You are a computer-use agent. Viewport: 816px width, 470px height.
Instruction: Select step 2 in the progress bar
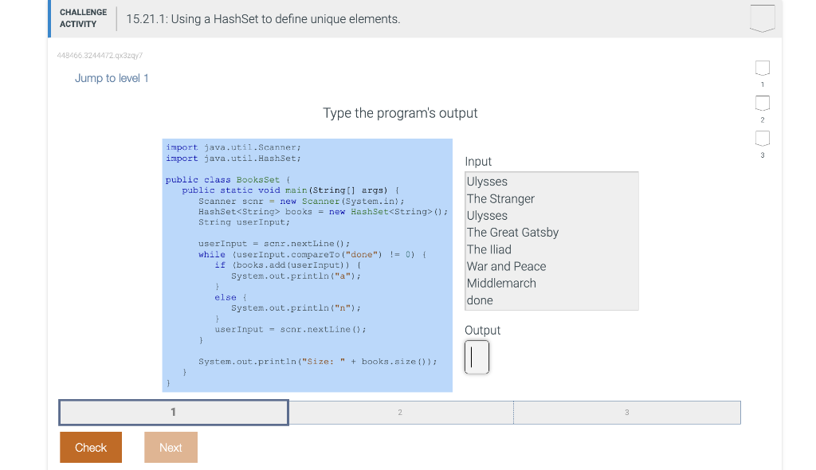coord(401,412)
